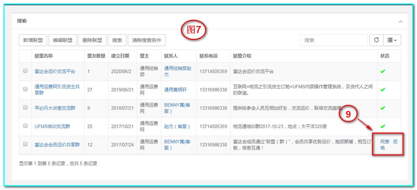
Task: Collapse the 搜索 panel with the chevron
Action: pos(400,22)
